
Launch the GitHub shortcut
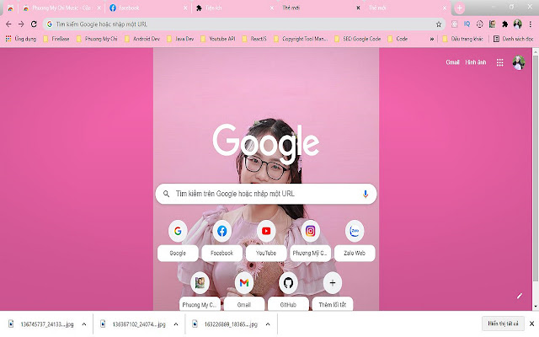pyautogui.click(x=288, y=283)
